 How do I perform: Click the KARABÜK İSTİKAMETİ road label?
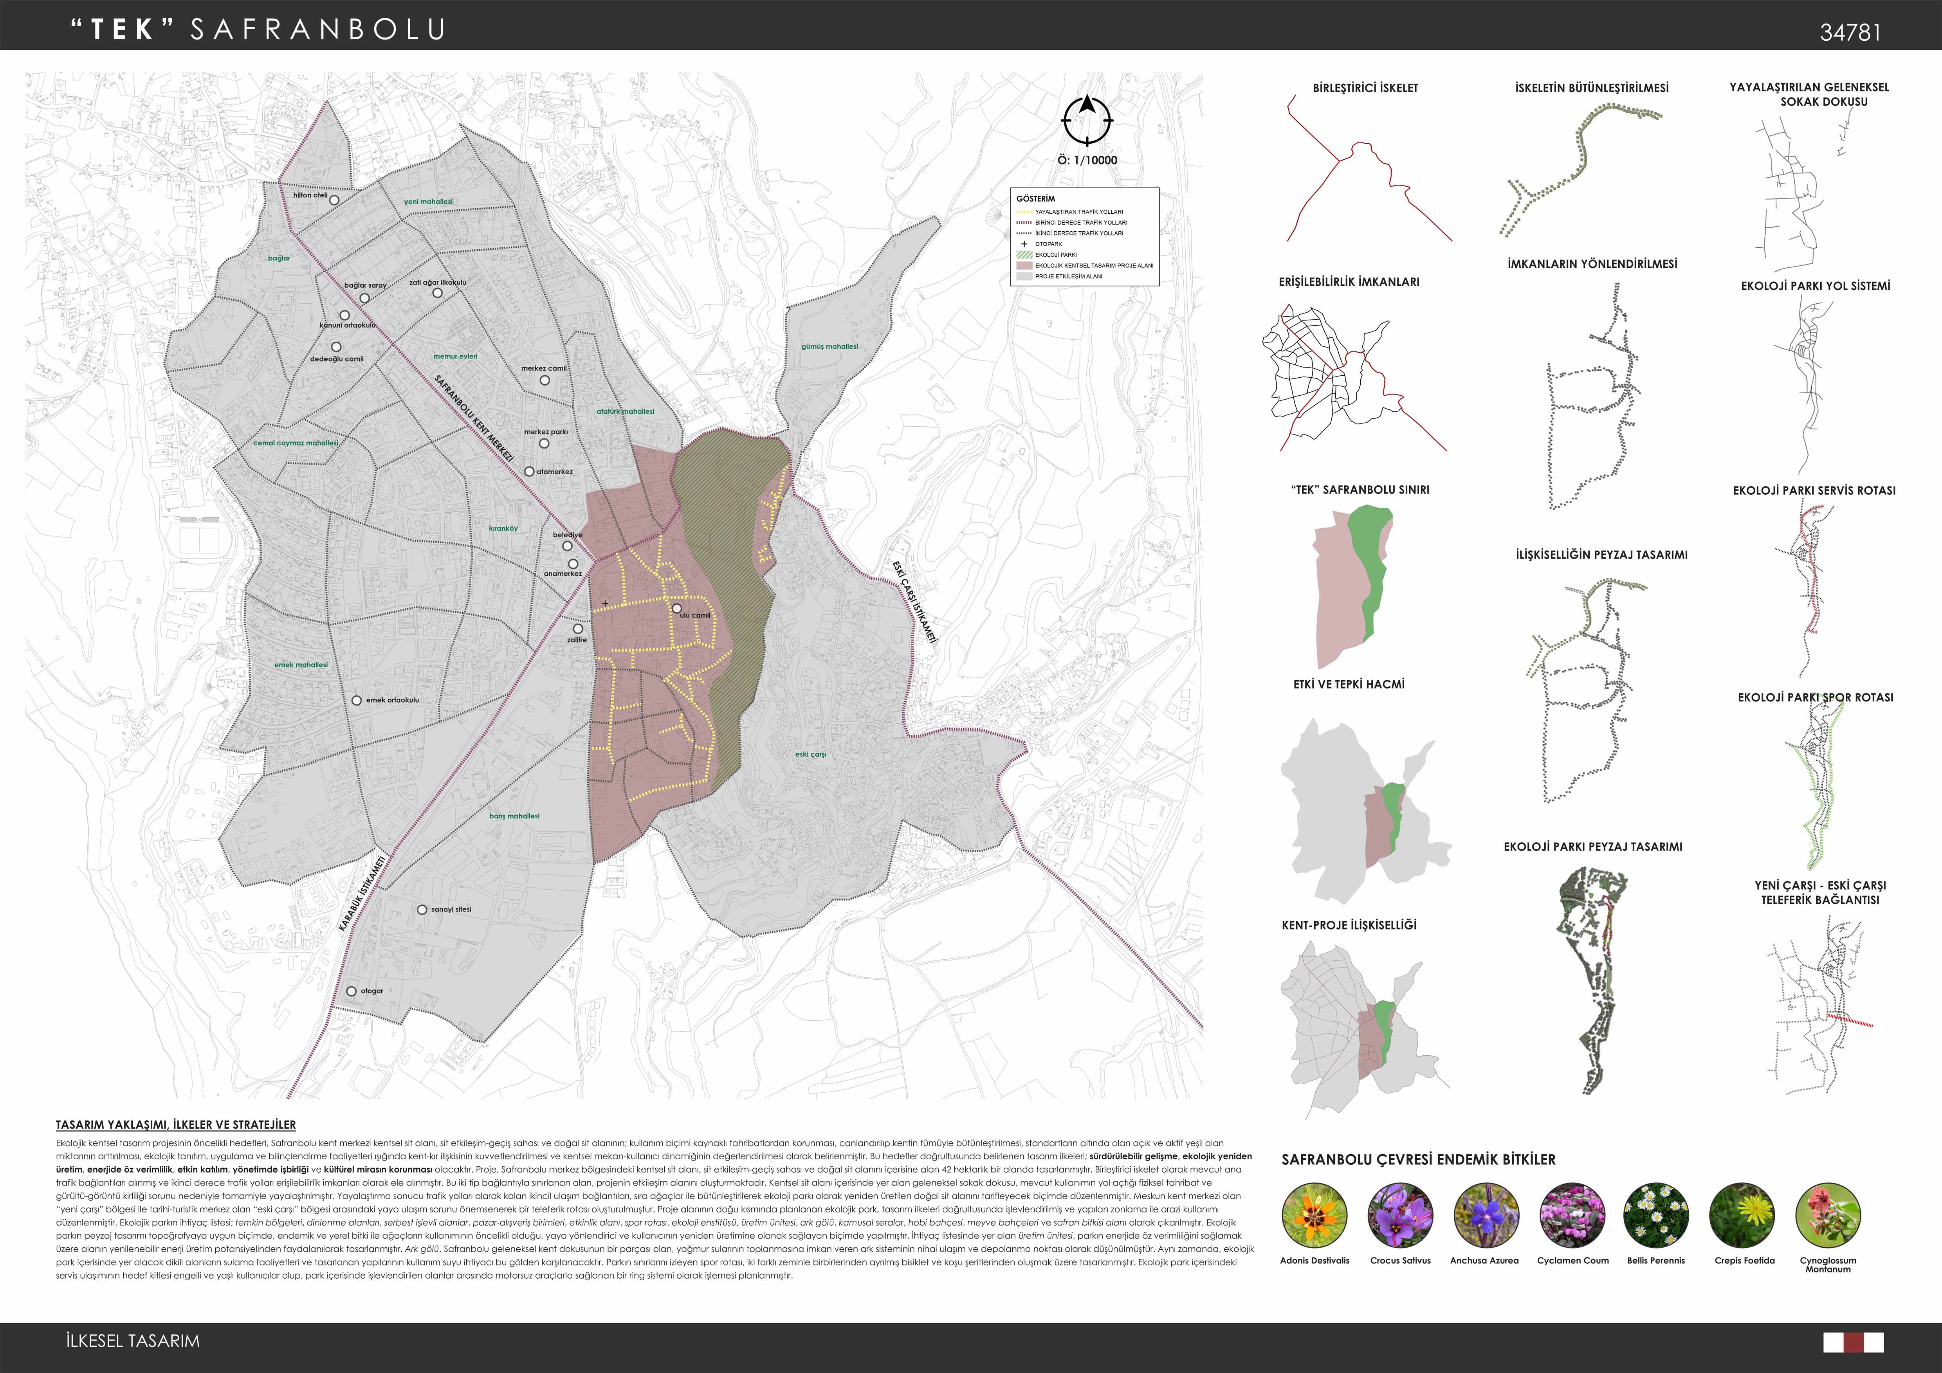362,893
